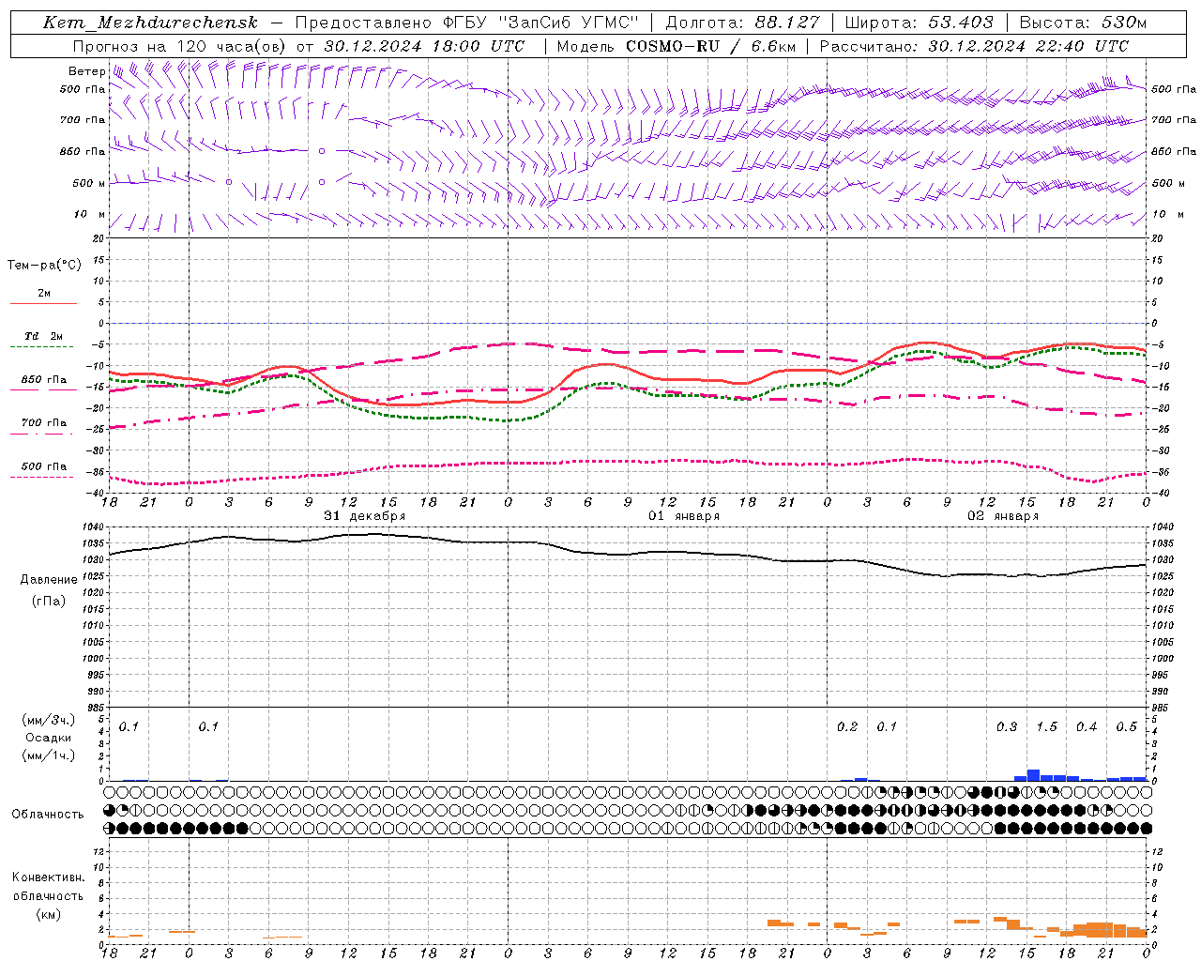This screenshot has width=1201, height=961.
Task: Select the 'Тем-ра(°C)' temperature panel label
Action: [x=44, y=266]
